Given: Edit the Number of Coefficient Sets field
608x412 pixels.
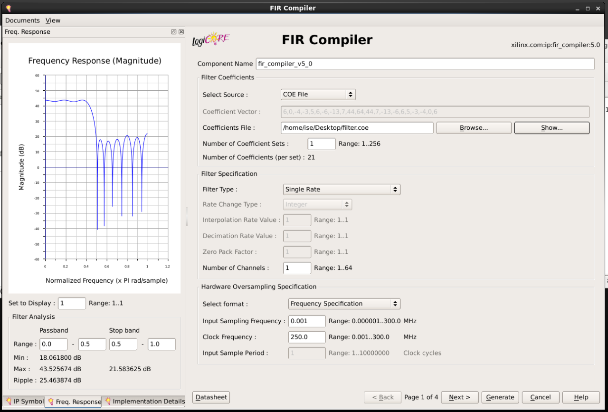Looking at the screenshot, I should click(x=322, y=144).
